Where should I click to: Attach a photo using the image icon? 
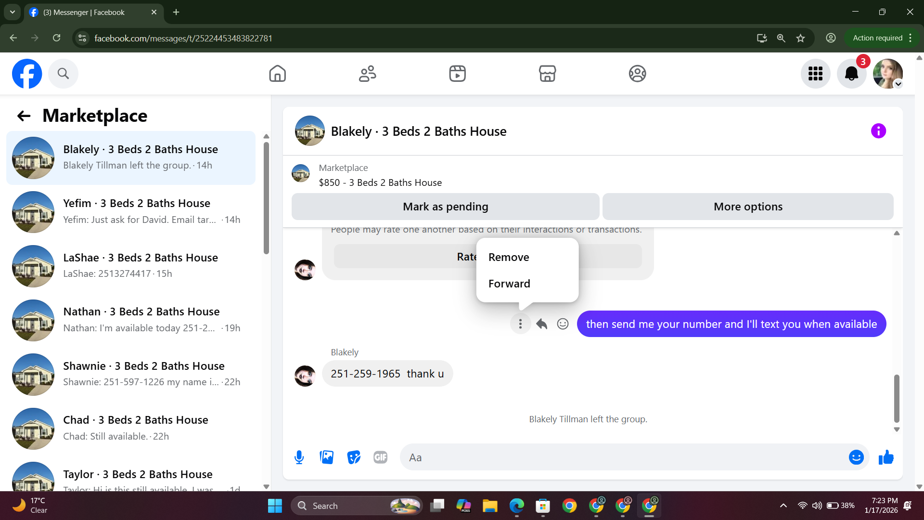[x=326, y=457]
